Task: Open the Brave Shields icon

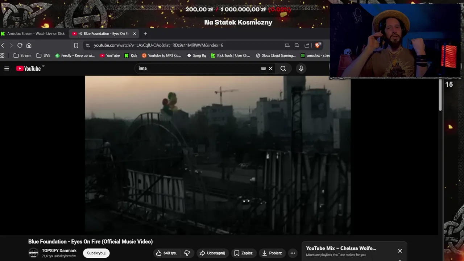Action: coord(318,45)
